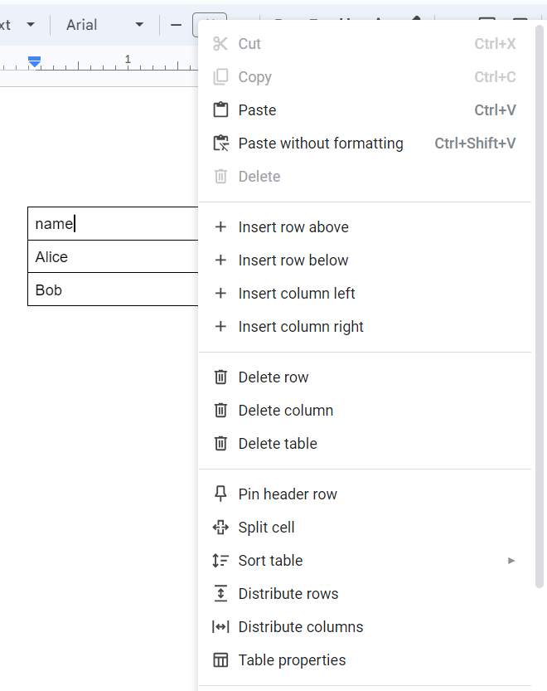Click the Pin header row pin icon
Image resolution: width=547 pixels, height=691 pixels.
pyautogui.click(x=220, y=494)
